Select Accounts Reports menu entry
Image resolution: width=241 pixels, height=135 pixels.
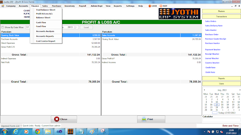coord(45,36)
